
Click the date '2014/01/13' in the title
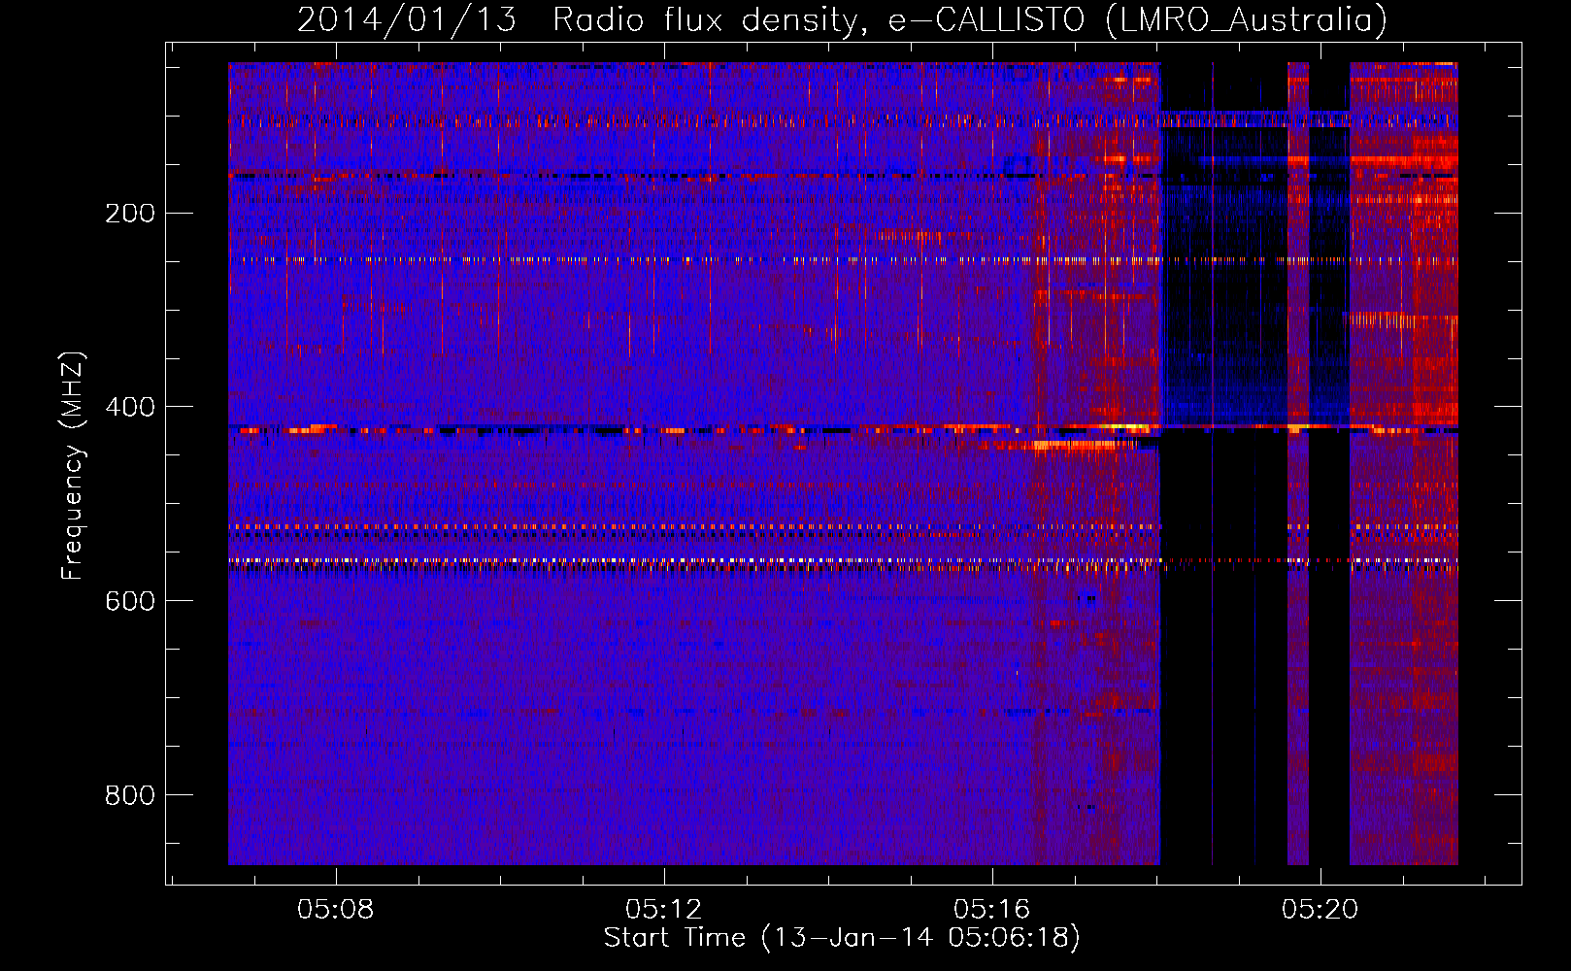(407, 19)
